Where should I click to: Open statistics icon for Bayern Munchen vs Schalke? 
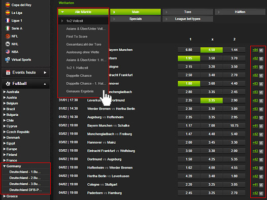261,126
